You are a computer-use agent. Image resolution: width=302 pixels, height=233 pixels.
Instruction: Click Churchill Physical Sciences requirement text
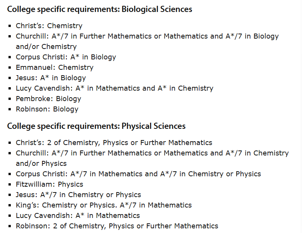tap(152, 158)
